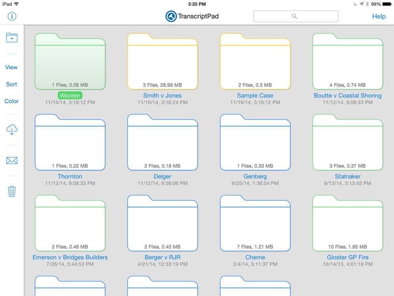This screenshot has width=394, height=296.
Task: Open the View options
Action: point(11,67)
